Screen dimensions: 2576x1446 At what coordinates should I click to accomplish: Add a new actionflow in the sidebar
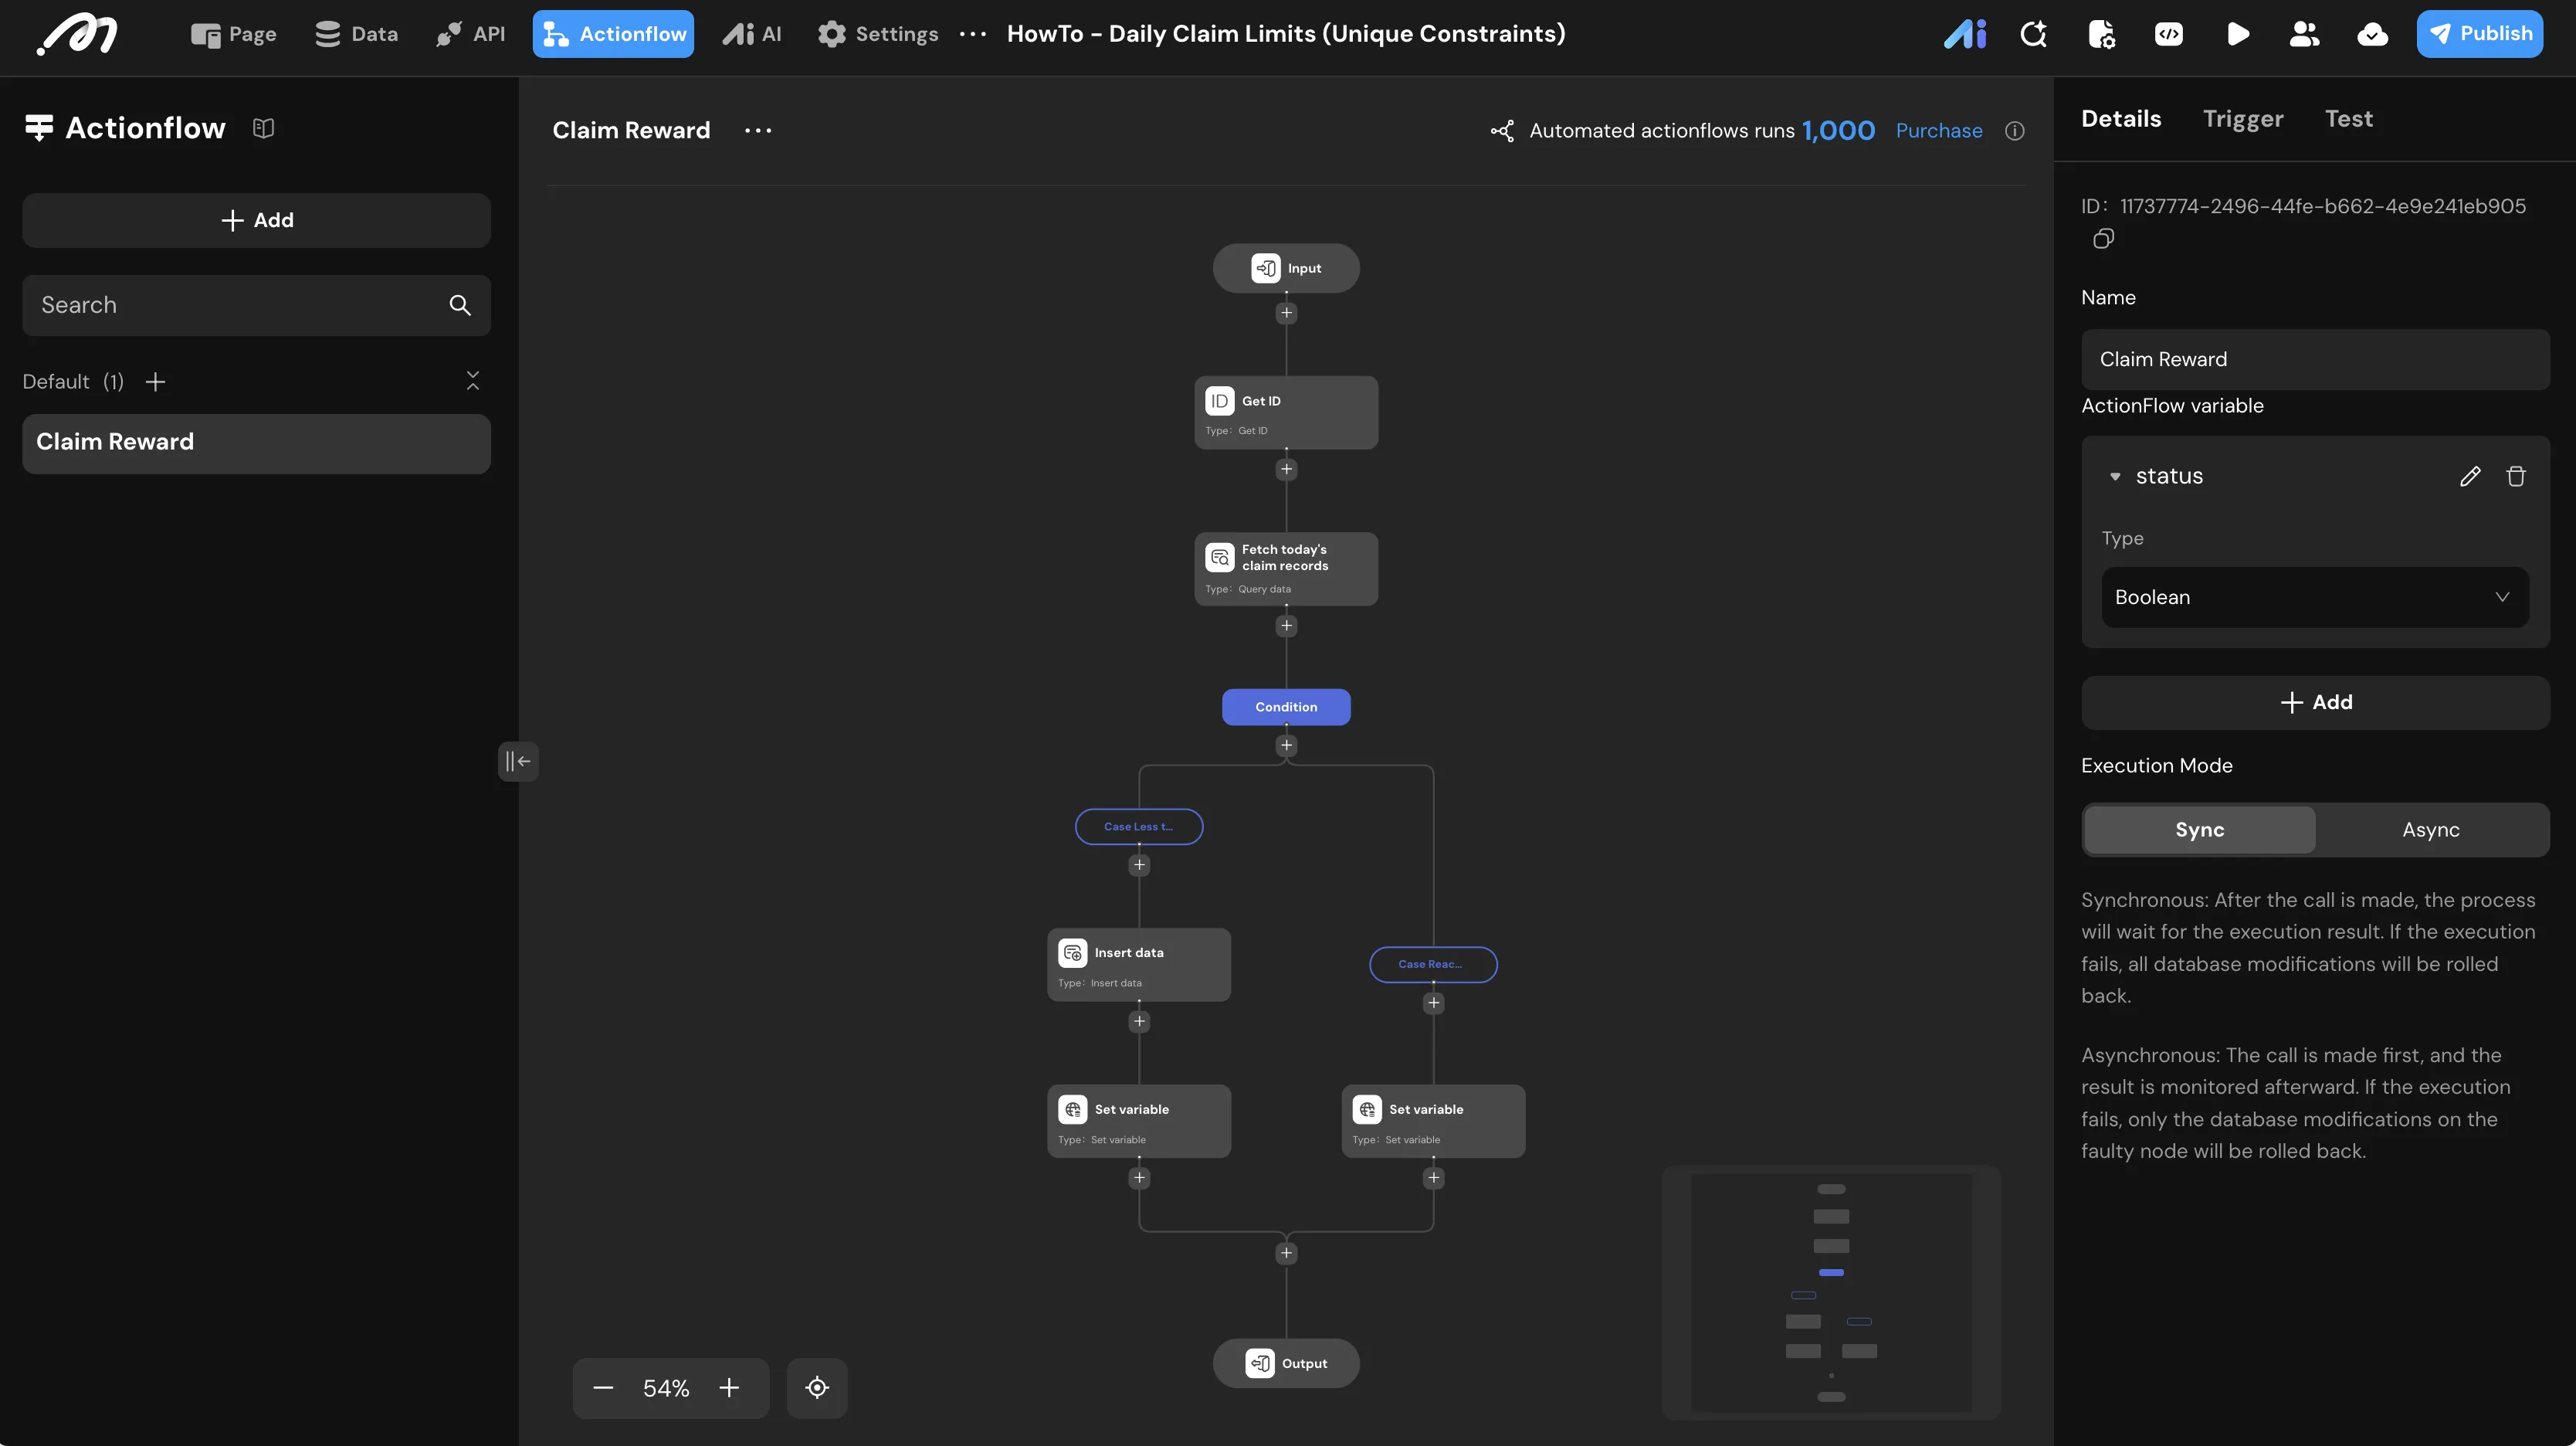point(256,220)
